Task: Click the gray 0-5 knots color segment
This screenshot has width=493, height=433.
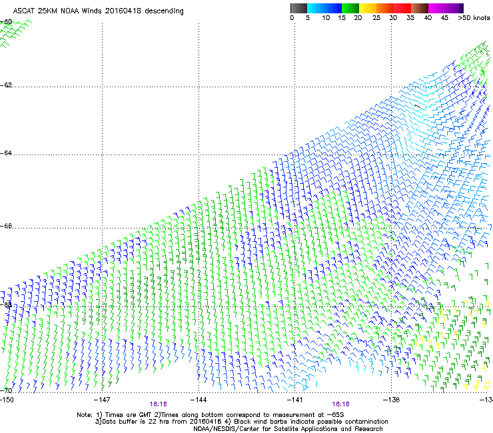Action: pyautogui.click(x=298, y=8)
